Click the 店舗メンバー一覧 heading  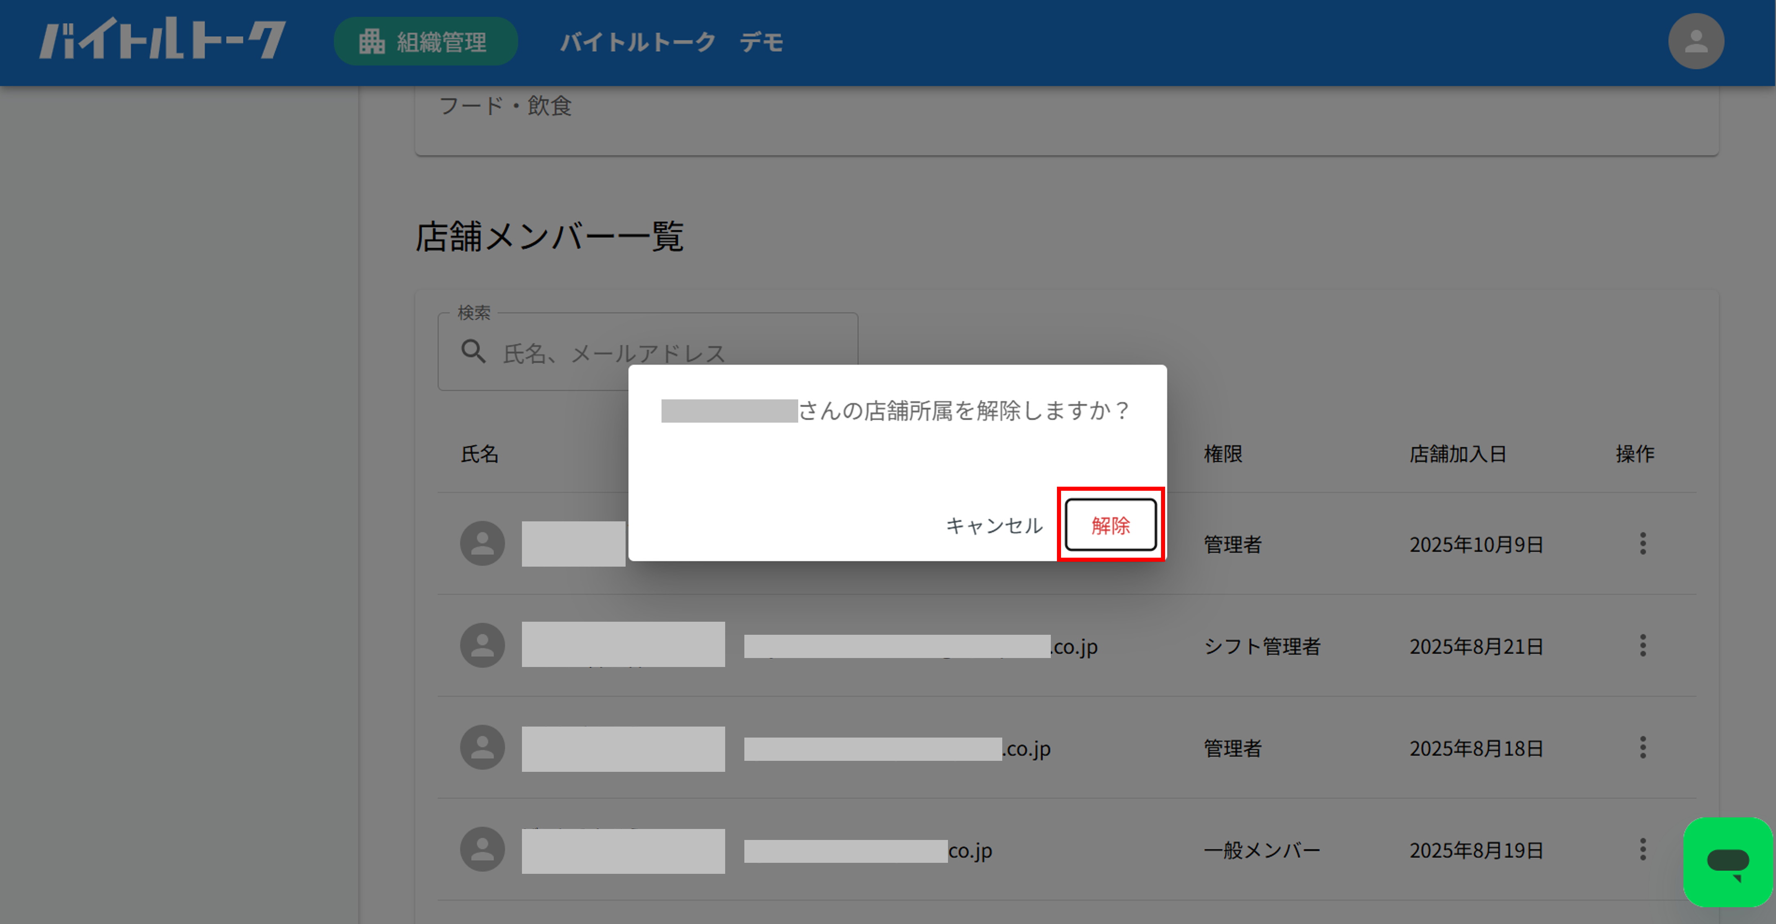[x=549, y=237]
